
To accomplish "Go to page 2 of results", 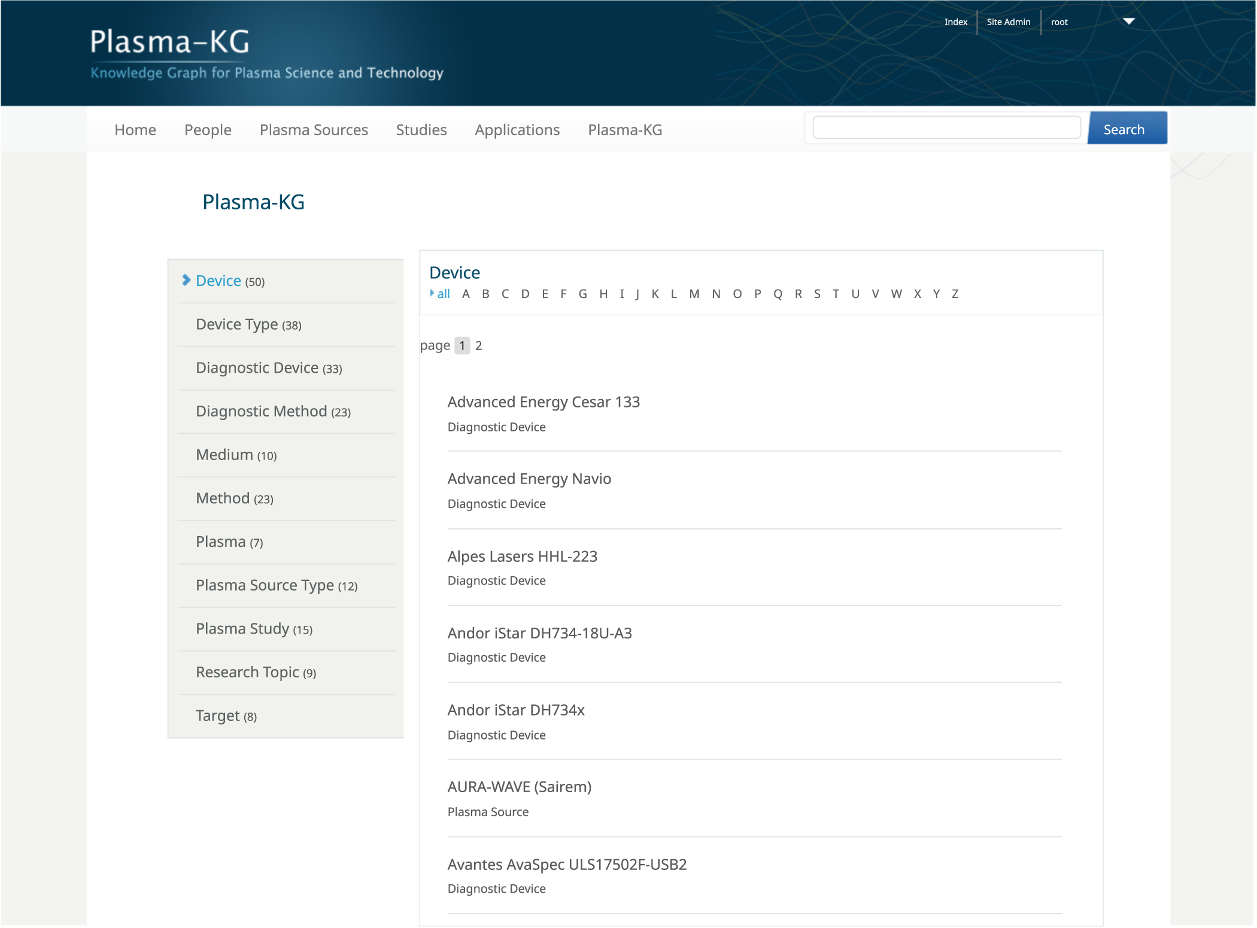I will 479,346.
